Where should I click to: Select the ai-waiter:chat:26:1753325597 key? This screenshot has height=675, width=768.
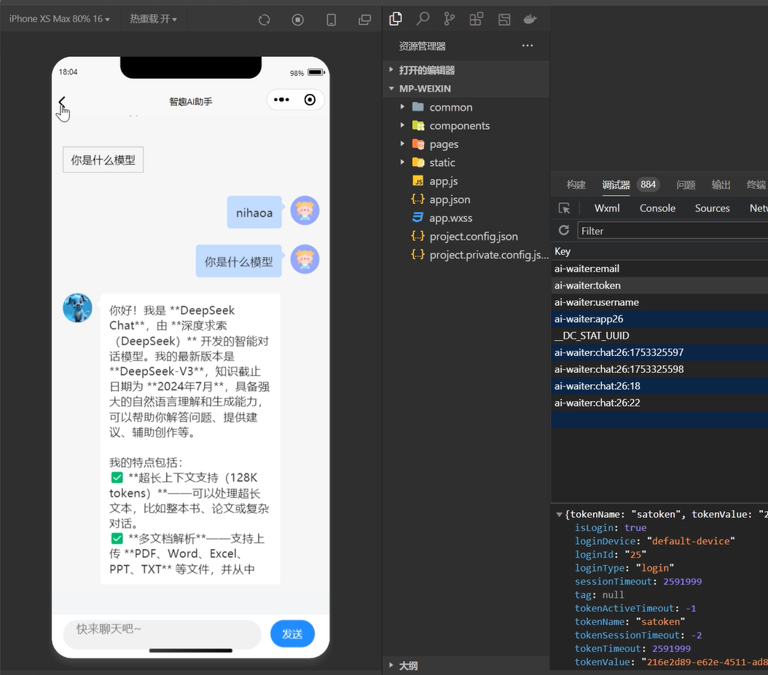(x=659, y=352)
